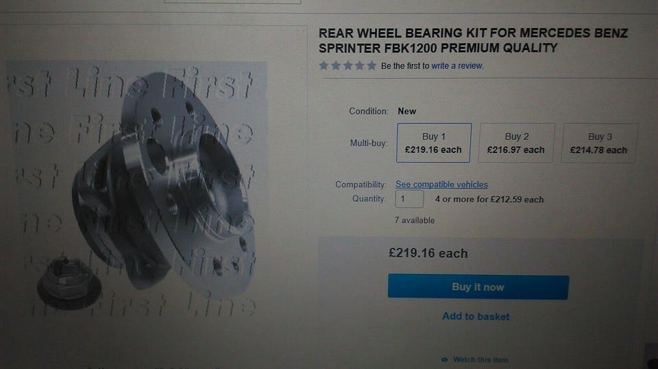Select the Buy 3 £214.78 each option

click(x=599, y=143)
